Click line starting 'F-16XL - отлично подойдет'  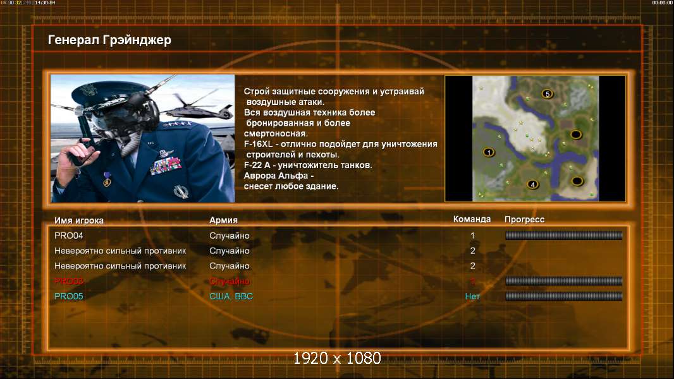pos(340,144)
